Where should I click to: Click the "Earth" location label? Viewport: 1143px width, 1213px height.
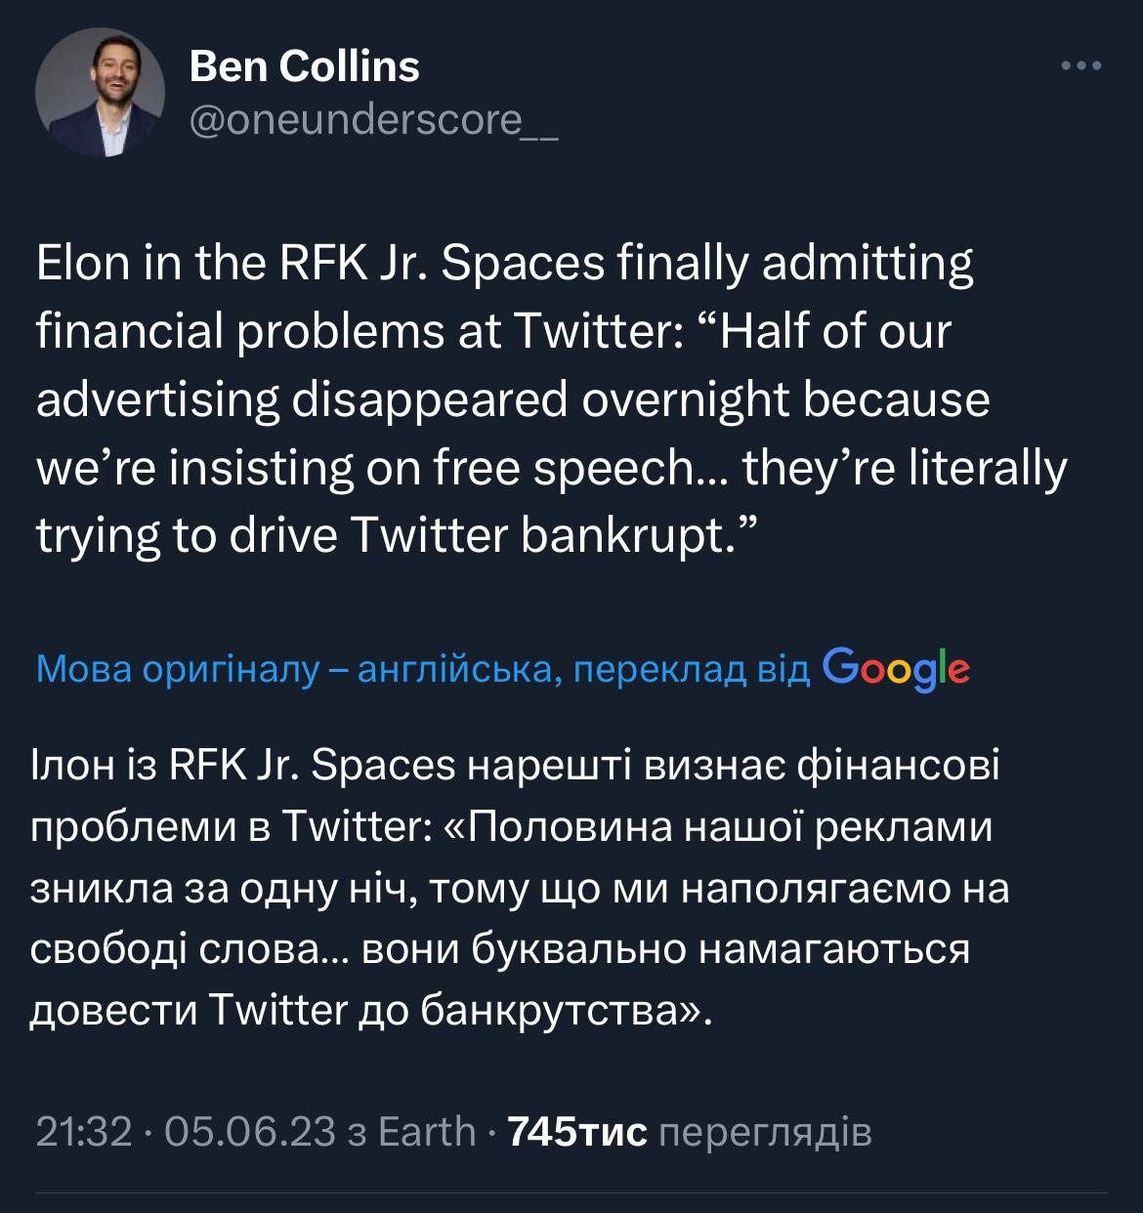(427, 1132)
